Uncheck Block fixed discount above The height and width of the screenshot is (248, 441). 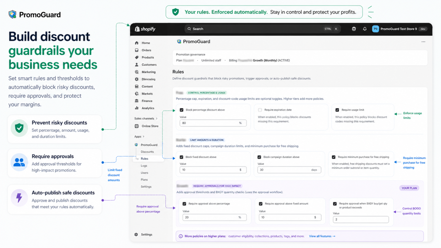[182, 157]
